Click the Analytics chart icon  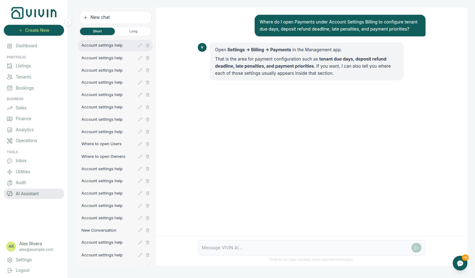10,130
